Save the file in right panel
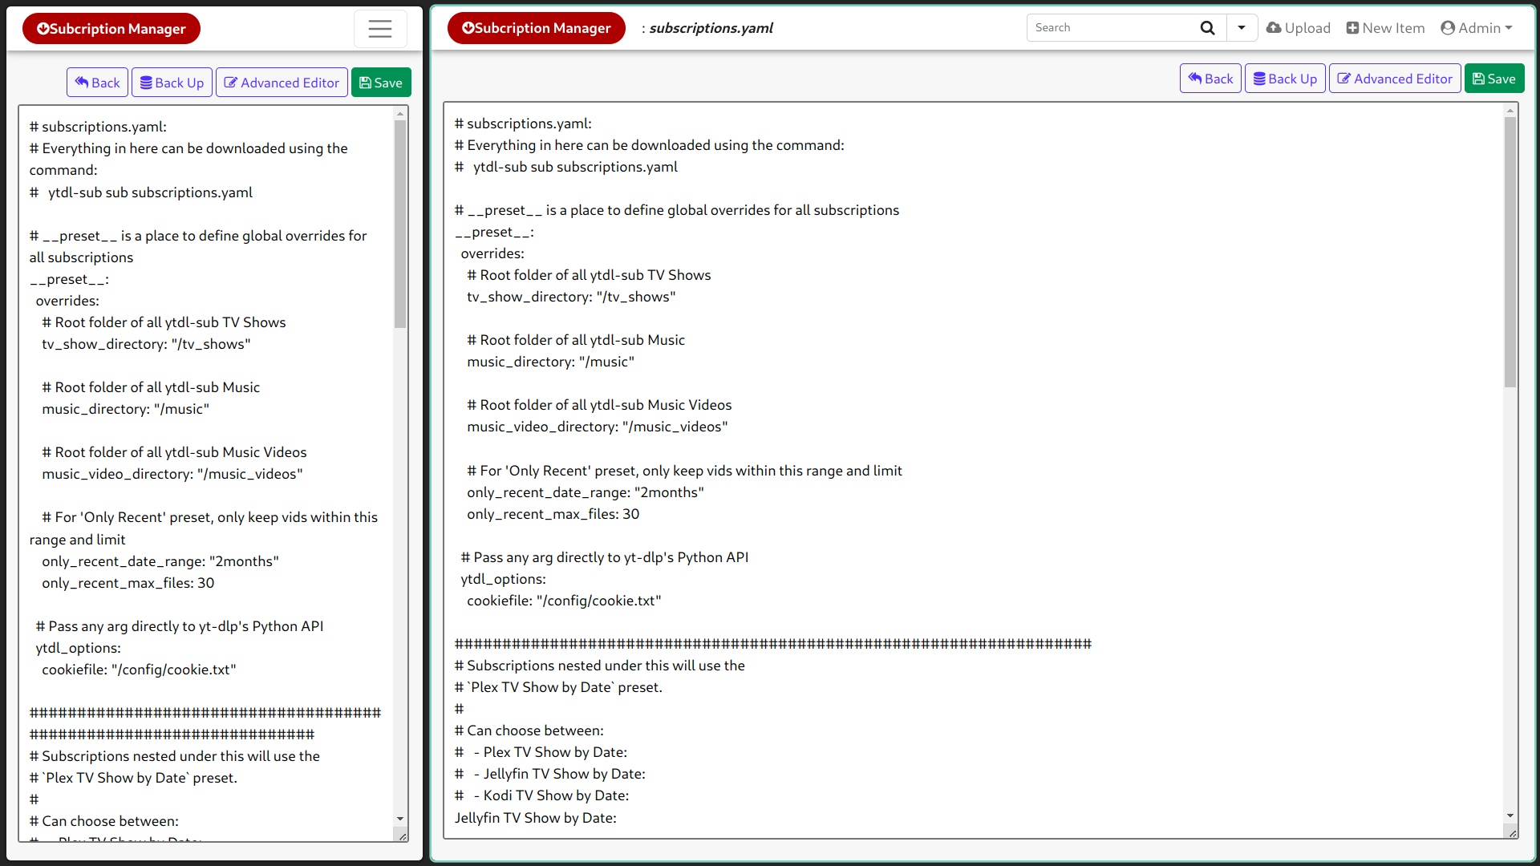The height and width of the screenshot is (866, 1540). coord(1493,79)
